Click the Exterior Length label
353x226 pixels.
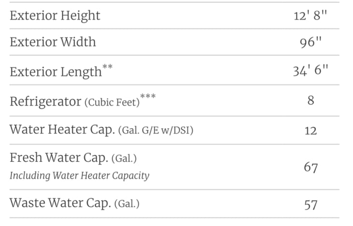[x=56, y=72]
